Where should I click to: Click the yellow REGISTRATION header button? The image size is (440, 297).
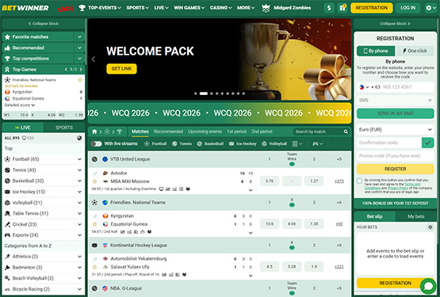[x=372, y=8]
